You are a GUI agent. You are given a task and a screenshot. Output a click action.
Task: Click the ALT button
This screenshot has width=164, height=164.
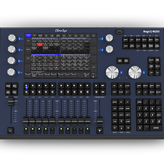tap(10, 131)
